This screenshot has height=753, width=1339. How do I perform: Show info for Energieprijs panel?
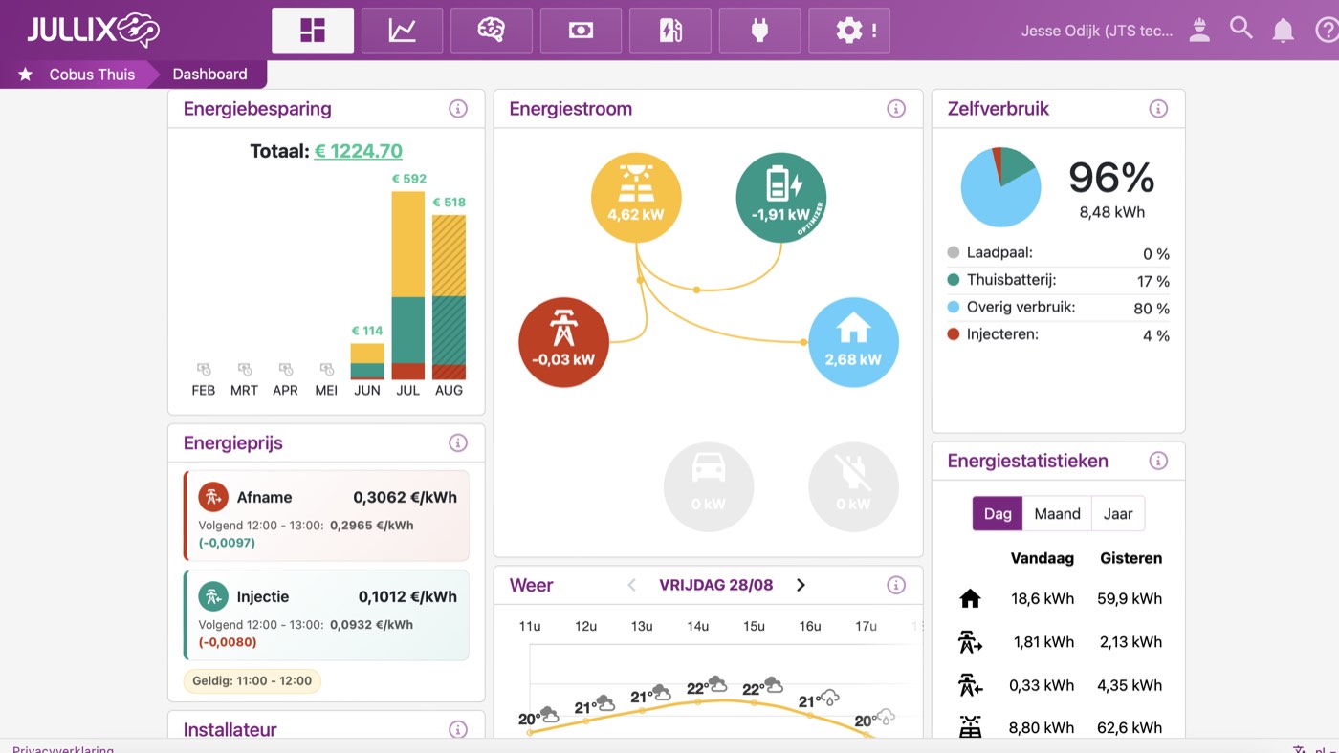pyautogui.click(x=458, y=443)
